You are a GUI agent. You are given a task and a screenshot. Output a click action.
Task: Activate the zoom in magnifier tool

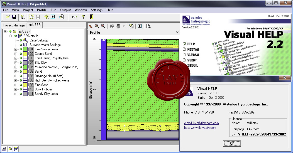(x=97, y=26)
